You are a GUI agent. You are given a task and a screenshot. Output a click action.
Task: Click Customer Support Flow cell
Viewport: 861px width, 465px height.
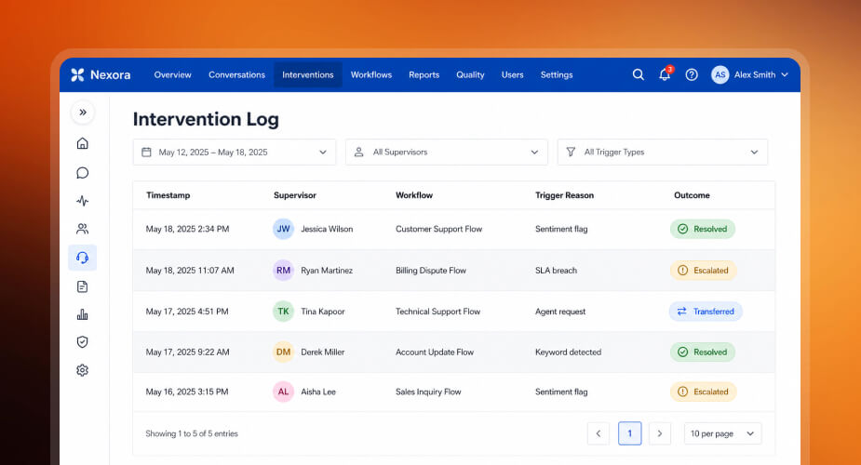click(x=438, y=229)
